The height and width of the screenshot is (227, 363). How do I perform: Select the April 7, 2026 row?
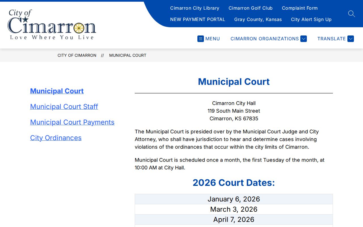[x=234, y=219]
